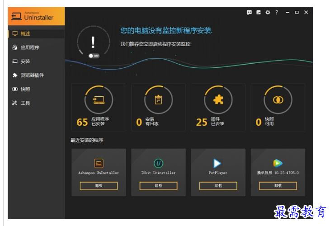Open the 0 安装有日志 tile

click(159, 107)
